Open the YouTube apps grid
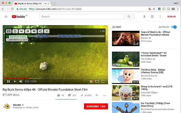181x113 pixels. coord(152,17)
